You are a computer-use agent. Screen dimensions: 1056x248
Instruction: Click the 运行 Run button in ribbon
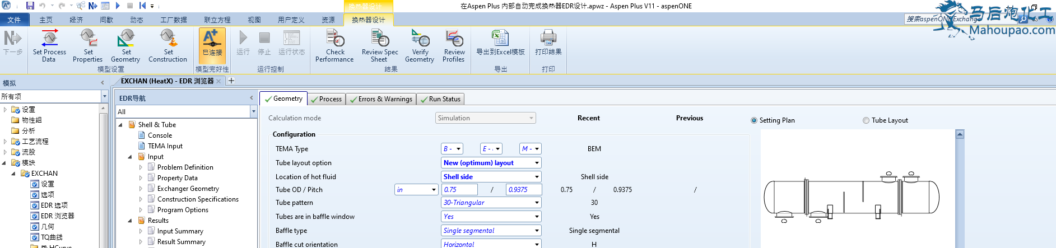(243, 43)
